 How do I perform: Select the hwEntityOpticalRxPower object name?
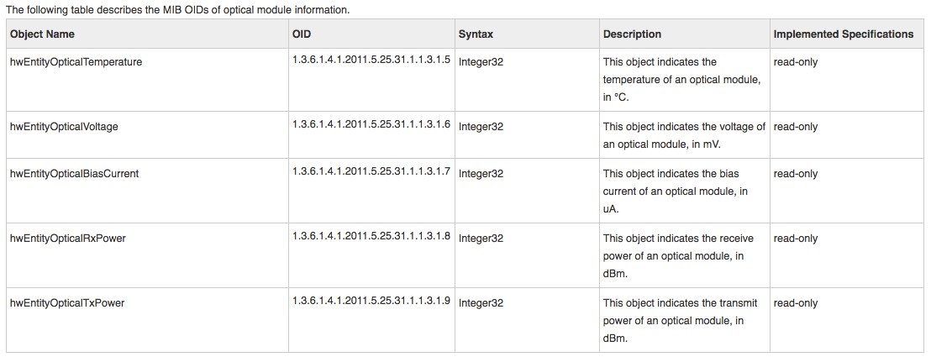(x=68, y=239)
